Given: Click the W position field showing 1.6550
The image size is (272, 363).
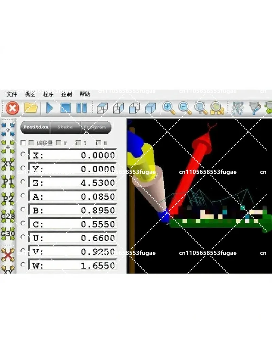Looking at the screenshot, I should point(72,265).
